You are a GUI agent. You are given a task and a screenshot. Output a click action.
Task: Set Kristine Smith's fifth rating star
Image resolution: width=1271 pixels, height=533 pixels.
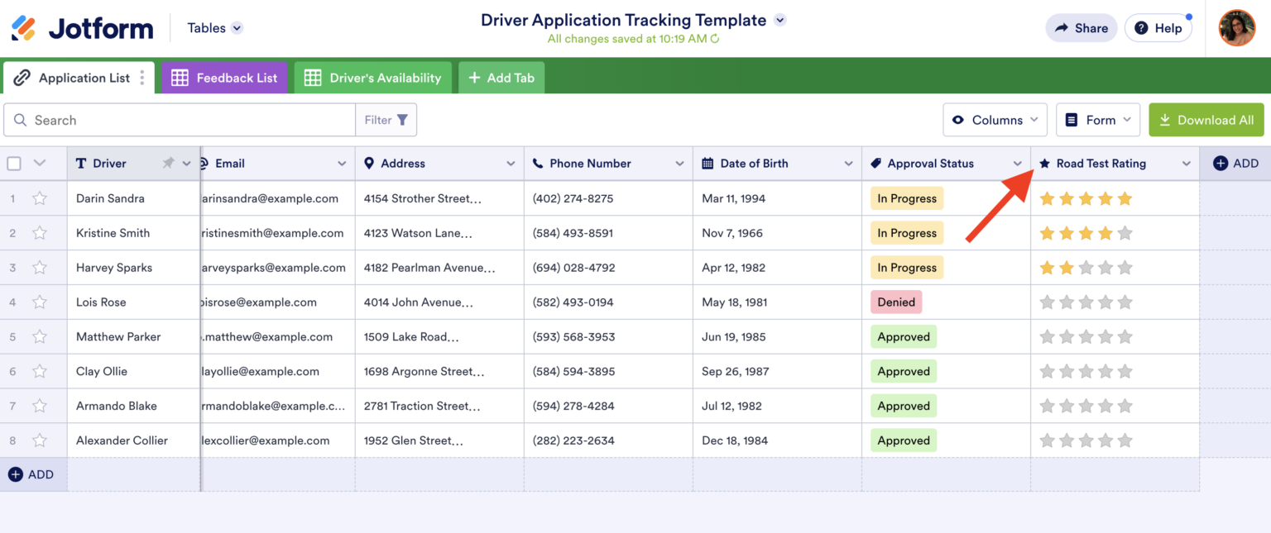(x=1124, y=232)
